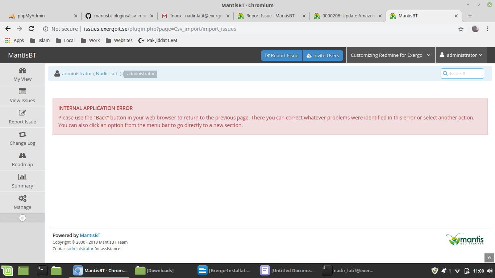Click administrator ( Nadir Latif ) link
Image resolution: width=495 pixels, height=278 pixels.
(92, 74)
